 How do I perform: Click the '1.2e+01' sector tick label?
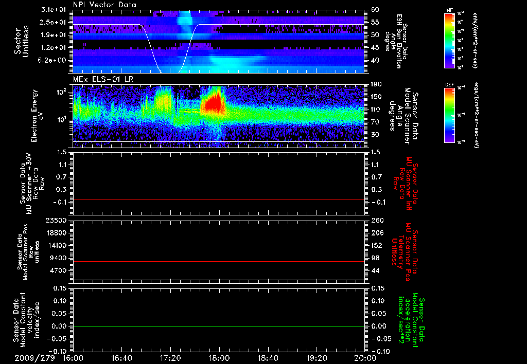tap(54, 48)
